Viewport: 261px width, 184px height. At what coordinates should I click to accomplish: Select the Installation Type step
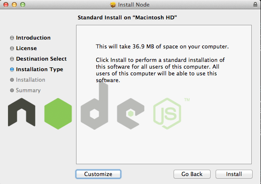coord(40,69)
